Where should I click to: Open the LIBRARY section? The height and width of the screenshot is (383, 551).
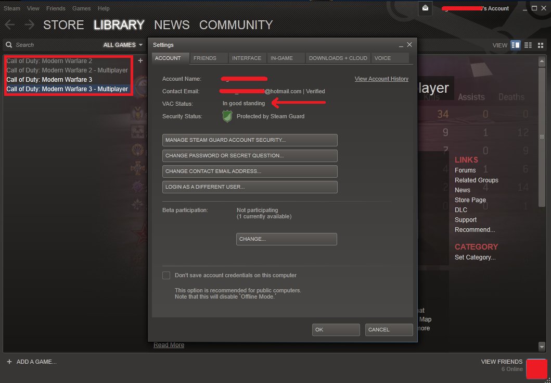point(119,24)
